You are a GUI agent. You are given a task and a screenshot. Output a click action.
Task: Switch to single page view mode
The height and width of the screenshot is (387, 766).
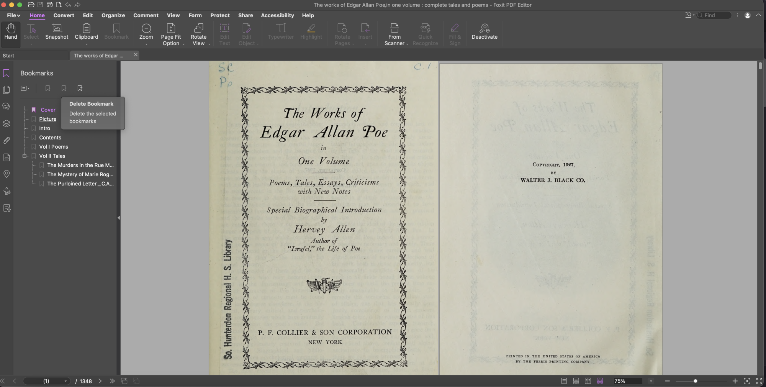[564, 381]
